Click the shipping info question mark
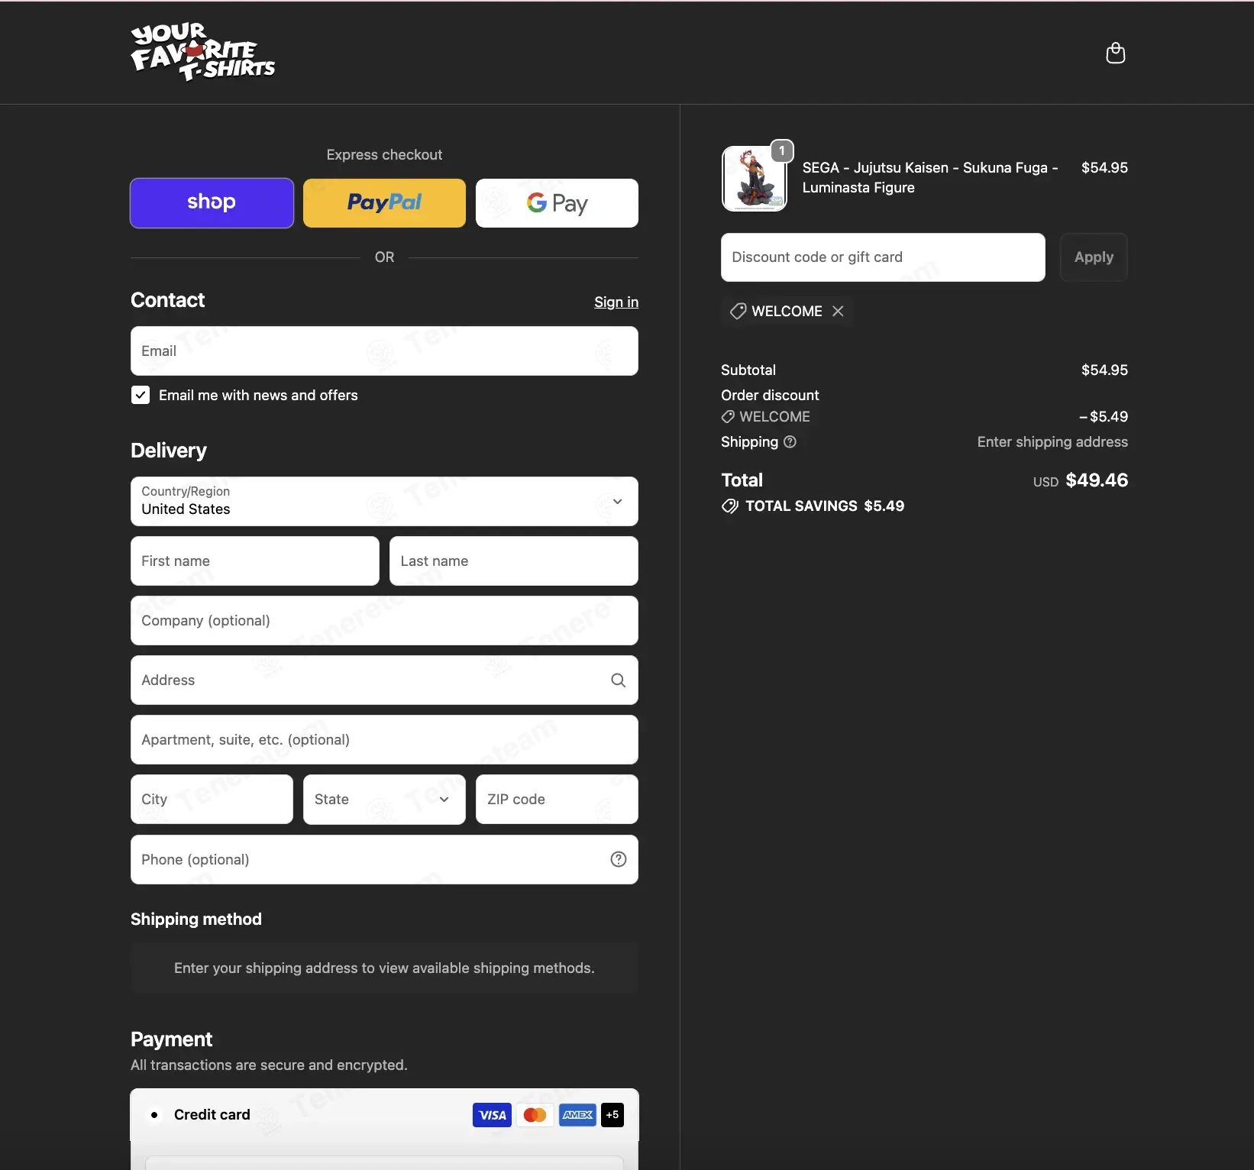Screen dimensions: 1254x1170 pos(790,441)
